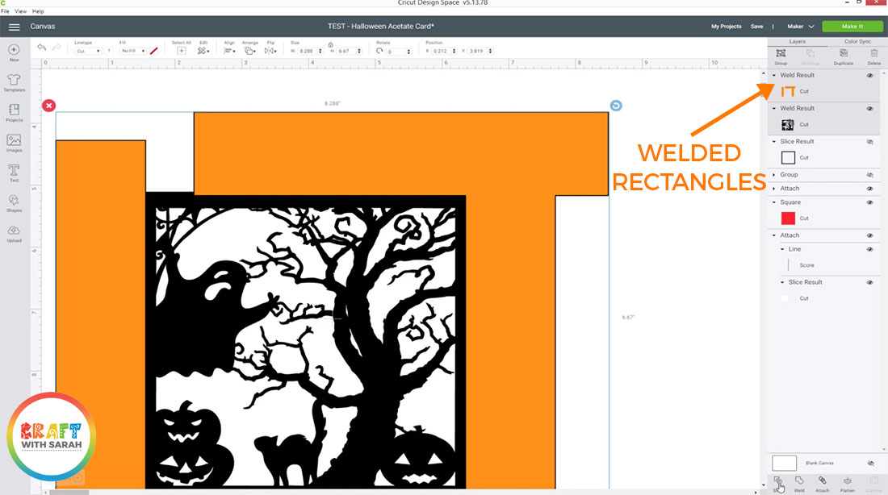Show the hidden Slice Result layer above Group
The height and width of the screenshot is (495, 888).
tap(870, 142)
